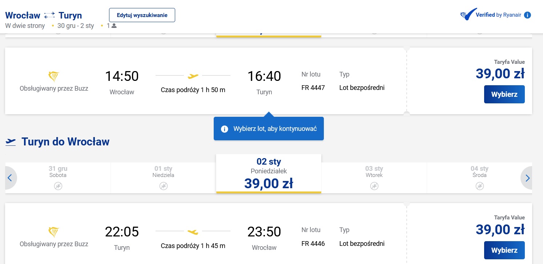Show earlier return dates with the left chevron
Image resolution: width=543 pixels, height=264 pixels.
[x=10, y=178]
